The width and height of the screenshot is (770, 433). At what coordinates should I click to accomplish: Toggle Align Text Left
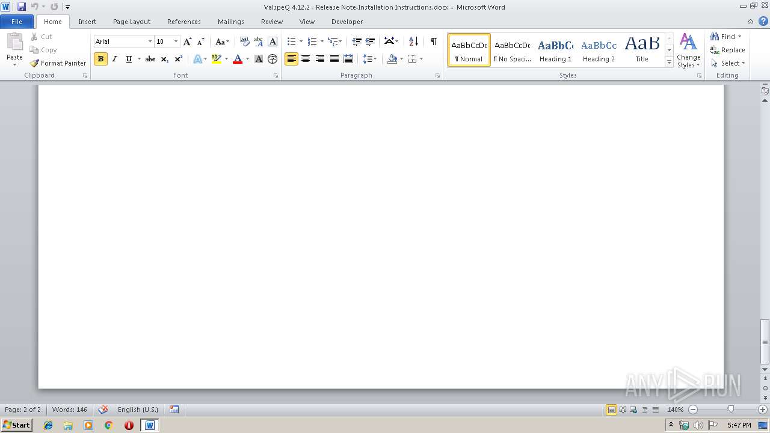pyautogui.click(x=291, y=59)
